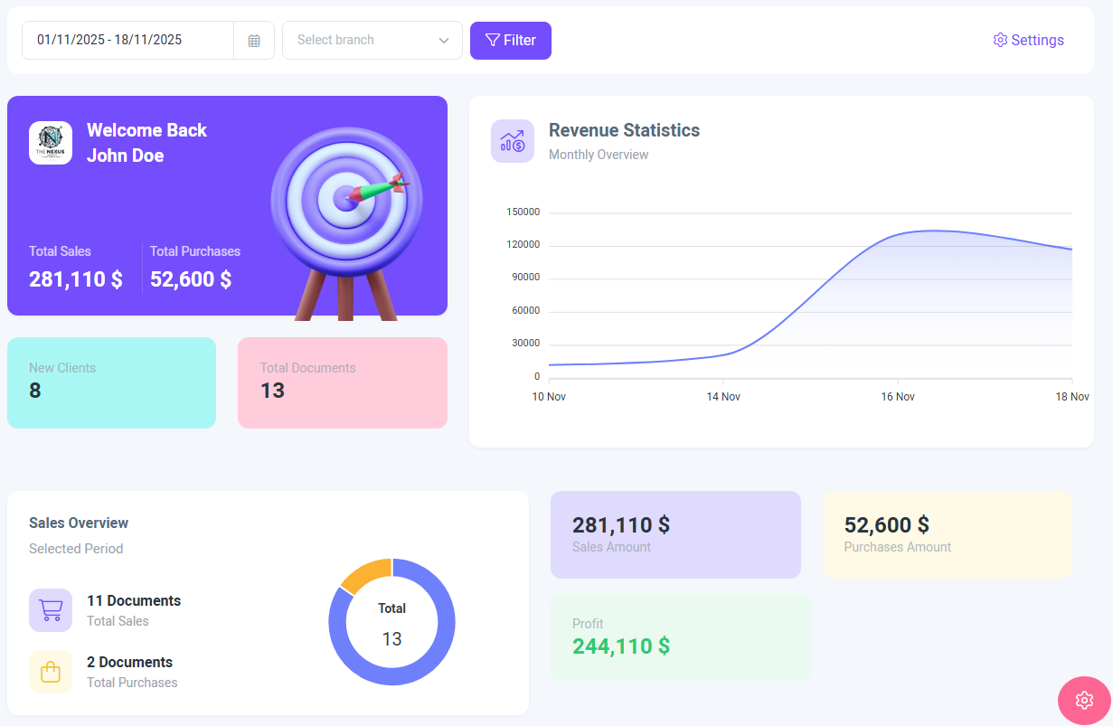Expand the branch selector chevron arrow
The image size is (1113, 726).
443,40
